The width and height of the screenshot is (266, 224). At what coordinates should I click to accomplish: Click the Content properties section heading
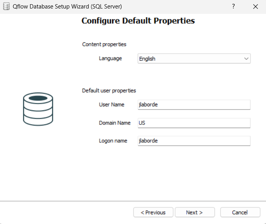point(104,44)
